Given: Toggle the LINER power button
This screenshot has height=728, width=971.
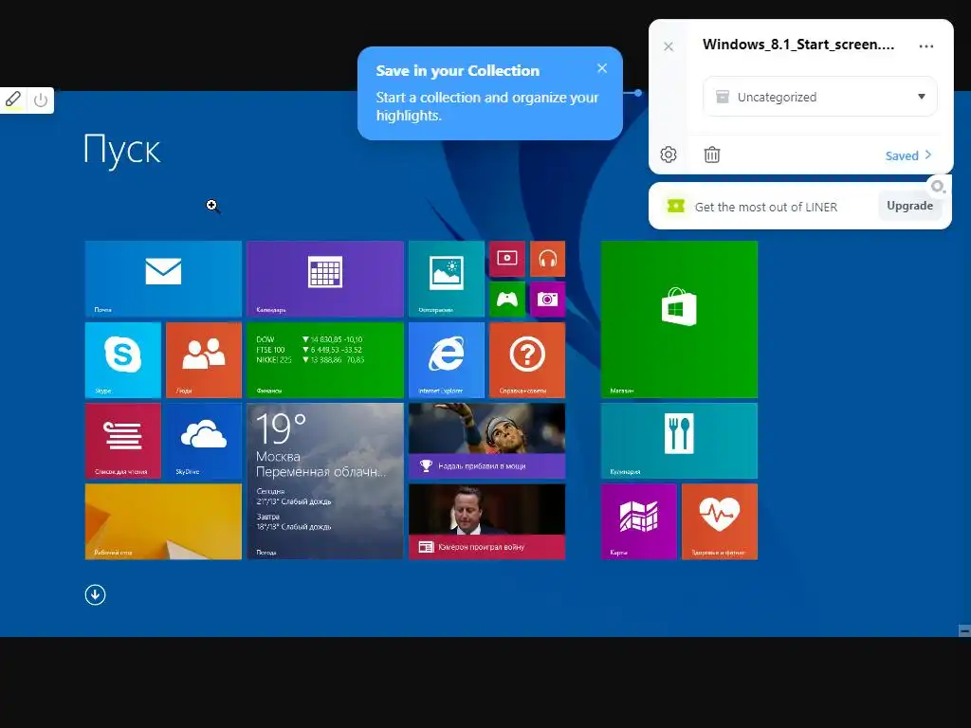Looking at the screenshot, I should coord(41,100).
